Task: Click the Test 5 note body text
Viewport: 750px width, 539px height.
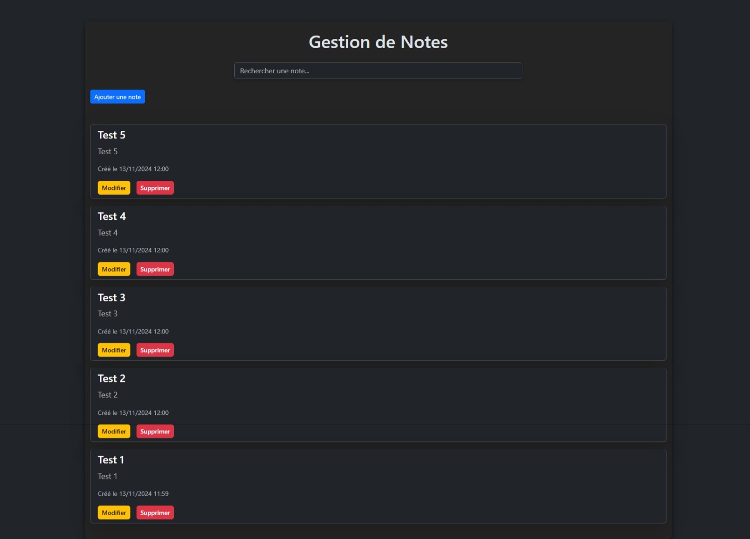Action: click(x=108, y=151)
